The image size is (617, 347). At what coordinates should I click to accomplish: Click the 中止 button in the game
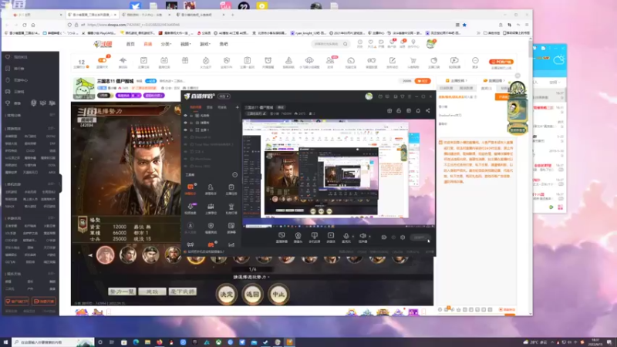[278, 295]
